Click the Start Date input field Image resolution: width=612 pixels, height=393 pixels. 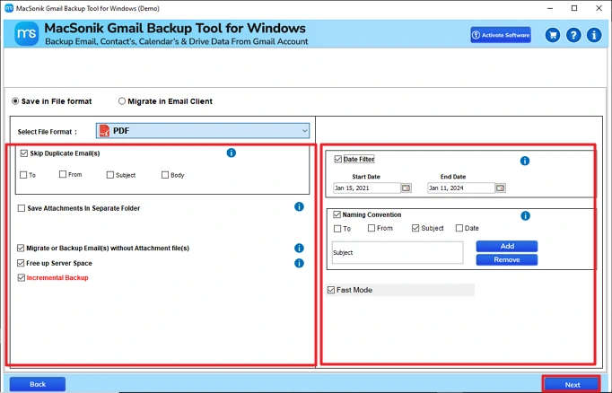364,188
